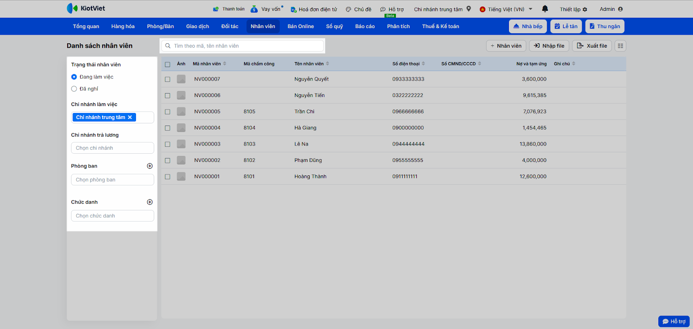Open the Chi nhánh làm việc selector
This screenshot has height=329, width=693.
point(113,117)
